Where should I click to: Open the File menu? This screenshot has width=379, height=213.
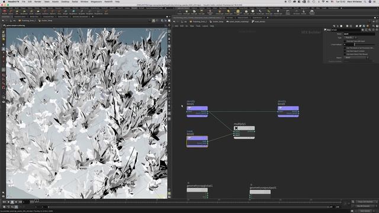(x=24, y=1)
